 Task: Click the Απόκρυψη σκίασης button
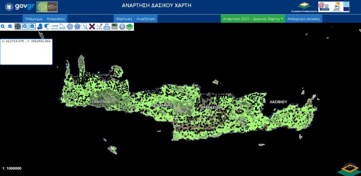(x=304, y=18)
